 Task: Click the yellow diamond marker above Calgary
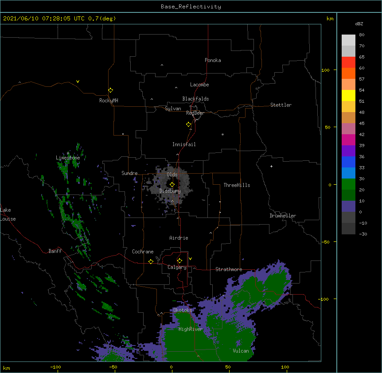[179, 261]
